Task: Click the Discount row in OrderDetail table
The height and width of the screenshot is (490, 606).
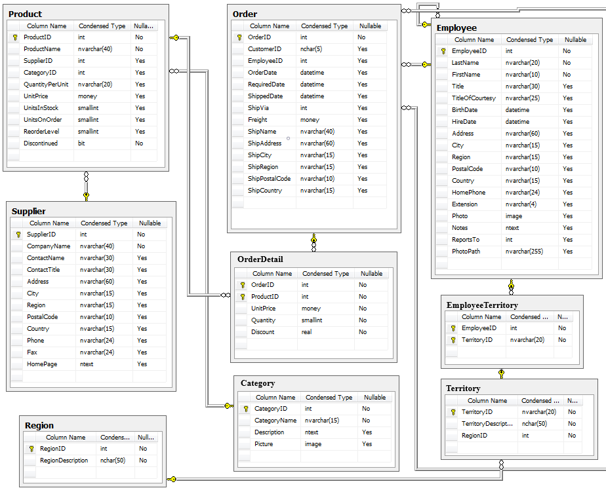Action: (312, 332)
